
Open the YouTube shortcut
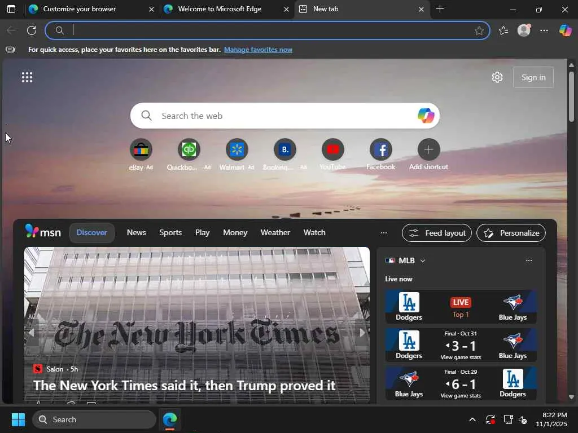coord(333,149)
